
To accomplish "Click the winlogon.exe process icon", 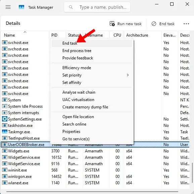I will (x=5, y=177).
